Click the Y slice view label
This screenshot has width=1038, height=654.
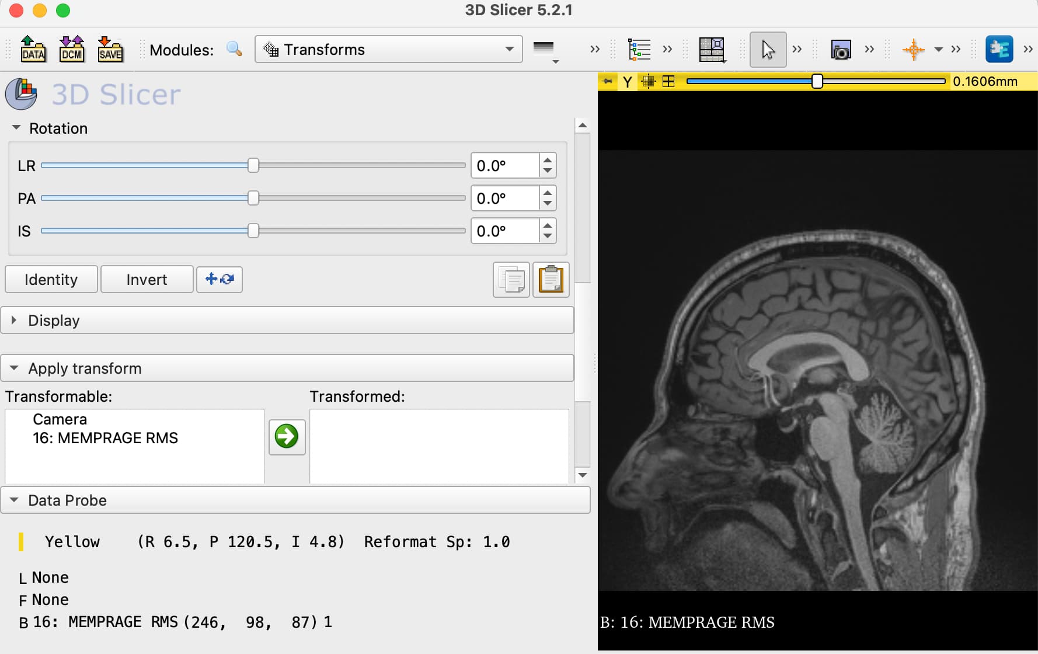(x=628, y=82)
